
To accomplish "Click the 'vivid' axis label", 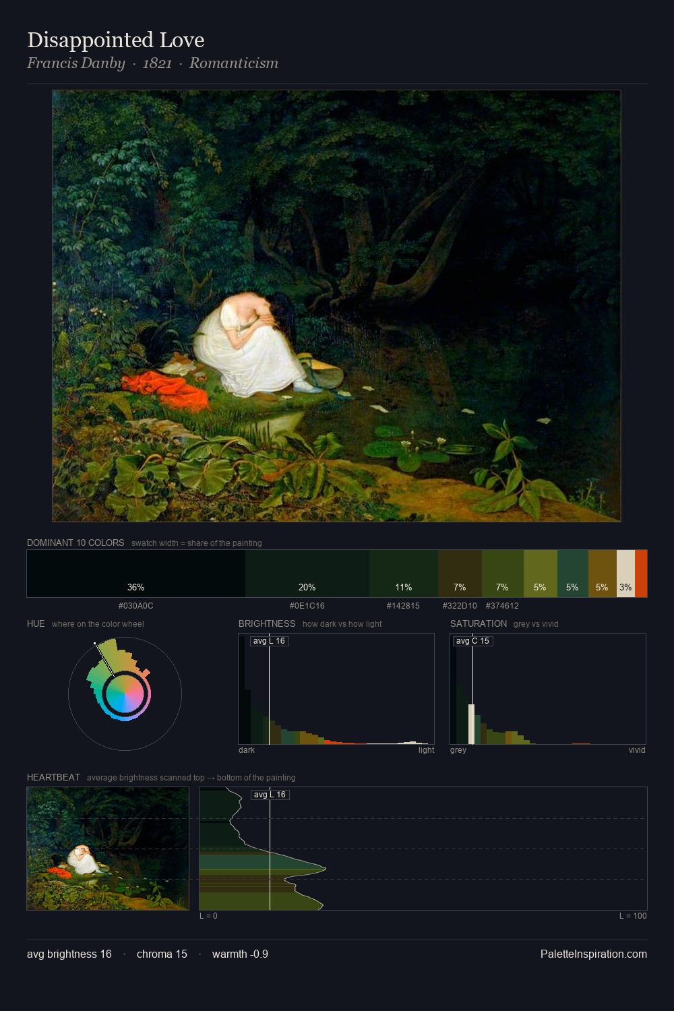I will click(637, 750).
